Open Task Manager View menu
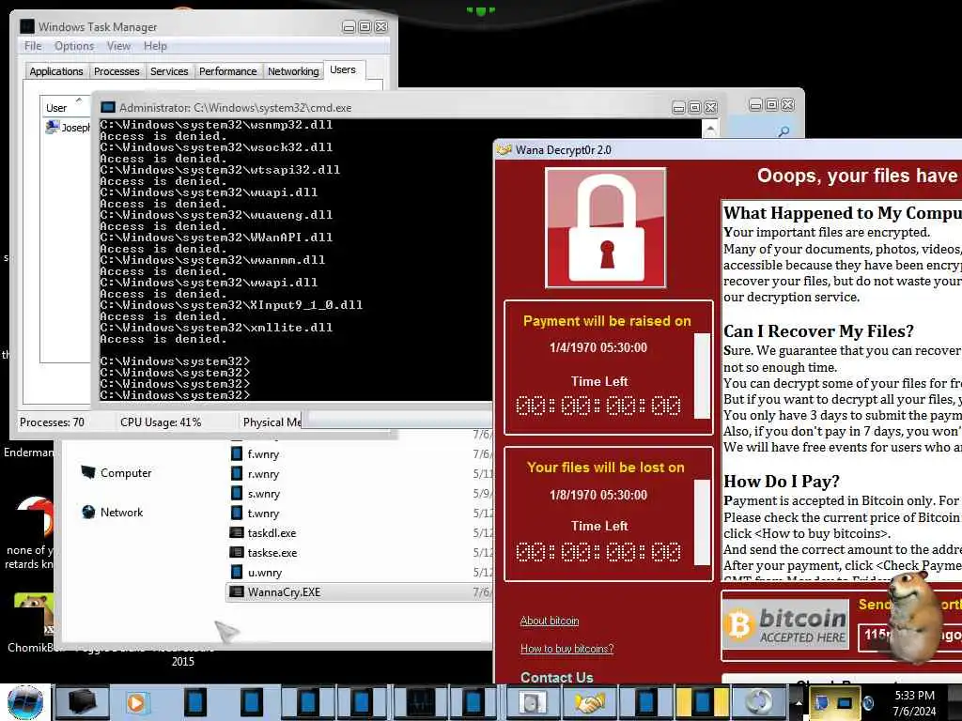 coord(118,46)
